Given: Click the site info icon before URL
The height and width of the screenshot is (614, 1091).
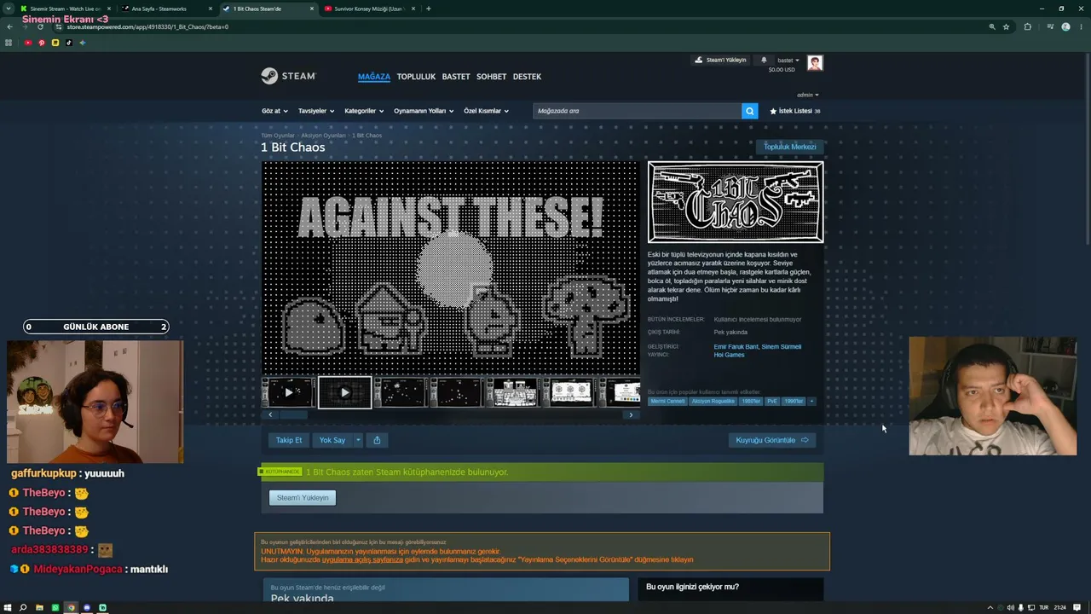Looking at the screenshot, I should pyautogui.click(x=58, y=26).
